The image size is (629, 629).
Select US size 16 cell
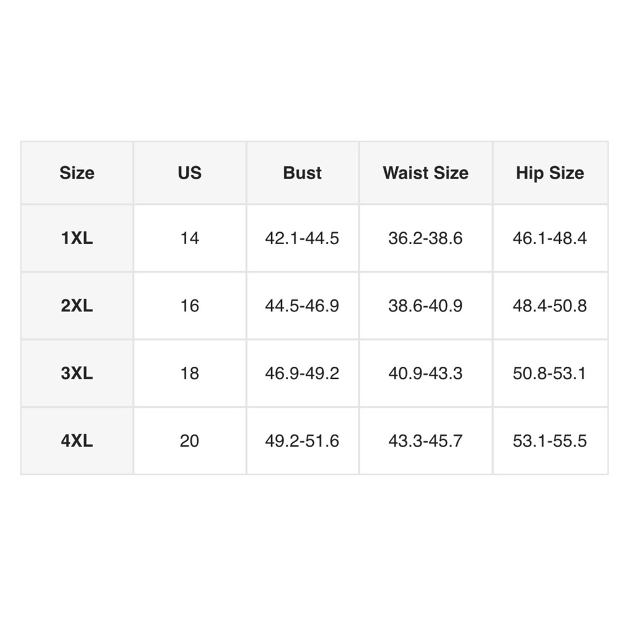[190, 306]
